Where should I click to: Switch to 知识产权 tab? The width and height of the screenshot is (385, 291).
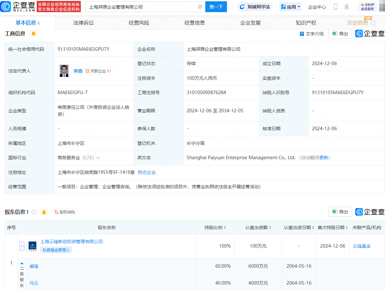click(x=306, y=23)
